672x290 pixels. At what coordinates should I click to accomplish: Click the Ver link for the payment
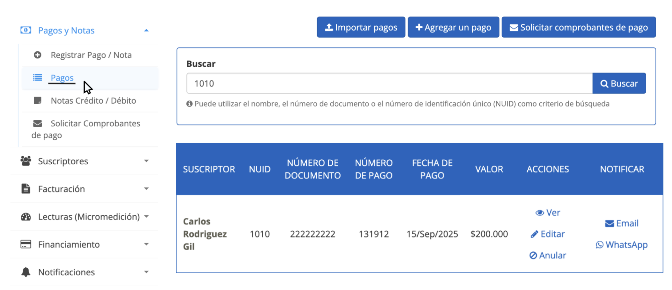548,213
